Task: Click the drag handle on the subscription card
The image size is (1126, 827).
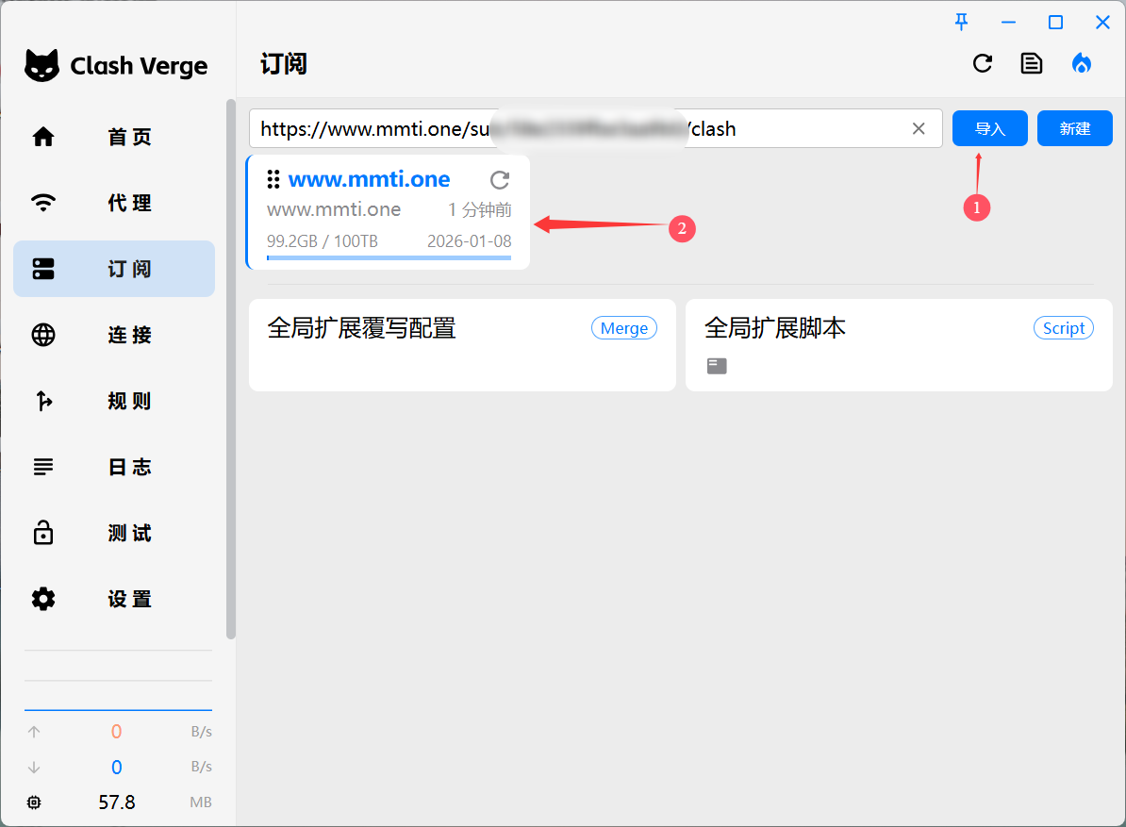Action: coord(273,179)
